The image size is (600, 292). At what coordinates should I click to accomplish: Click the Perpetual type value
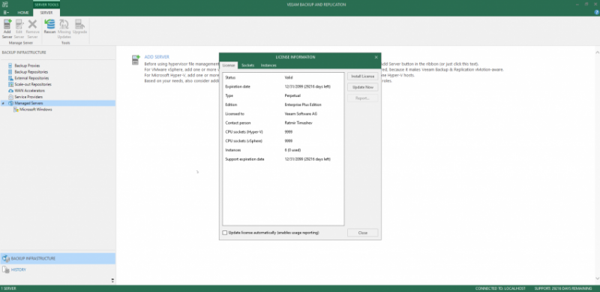click(x=292, y=95)
